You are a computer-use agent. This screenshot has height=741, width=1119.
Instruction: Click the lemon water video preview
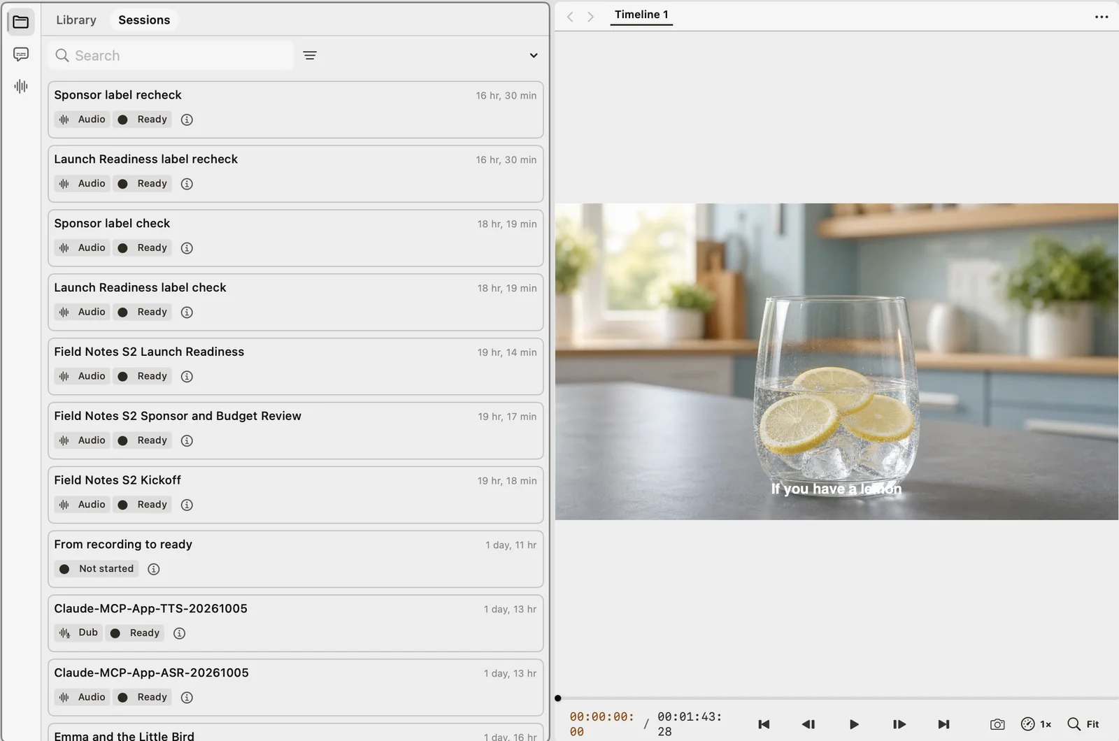[836, 361]
